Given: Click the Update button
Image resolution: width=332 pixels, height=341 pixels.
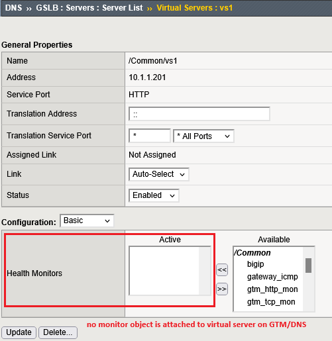Looking at the screenshot, I should pos(19,332).
